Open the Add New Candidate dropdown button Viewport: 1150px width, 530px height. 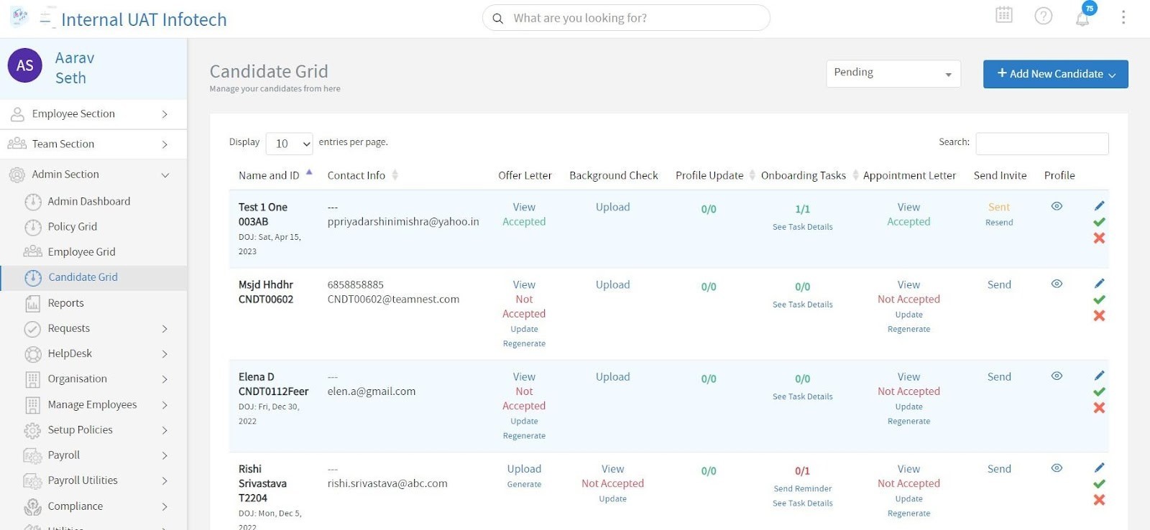[x=1055, y=74]
